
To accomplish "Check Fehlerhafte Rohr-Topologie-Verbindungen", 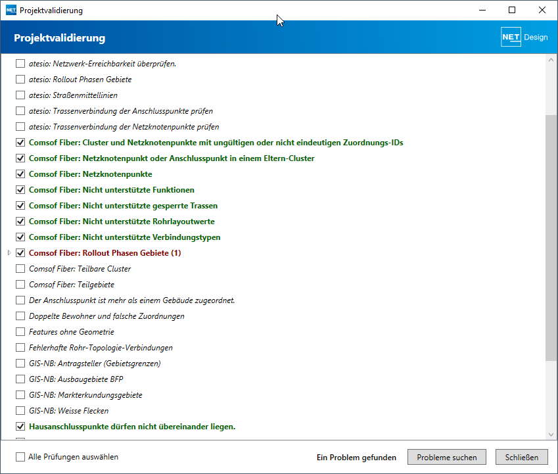I will (20, 348).
